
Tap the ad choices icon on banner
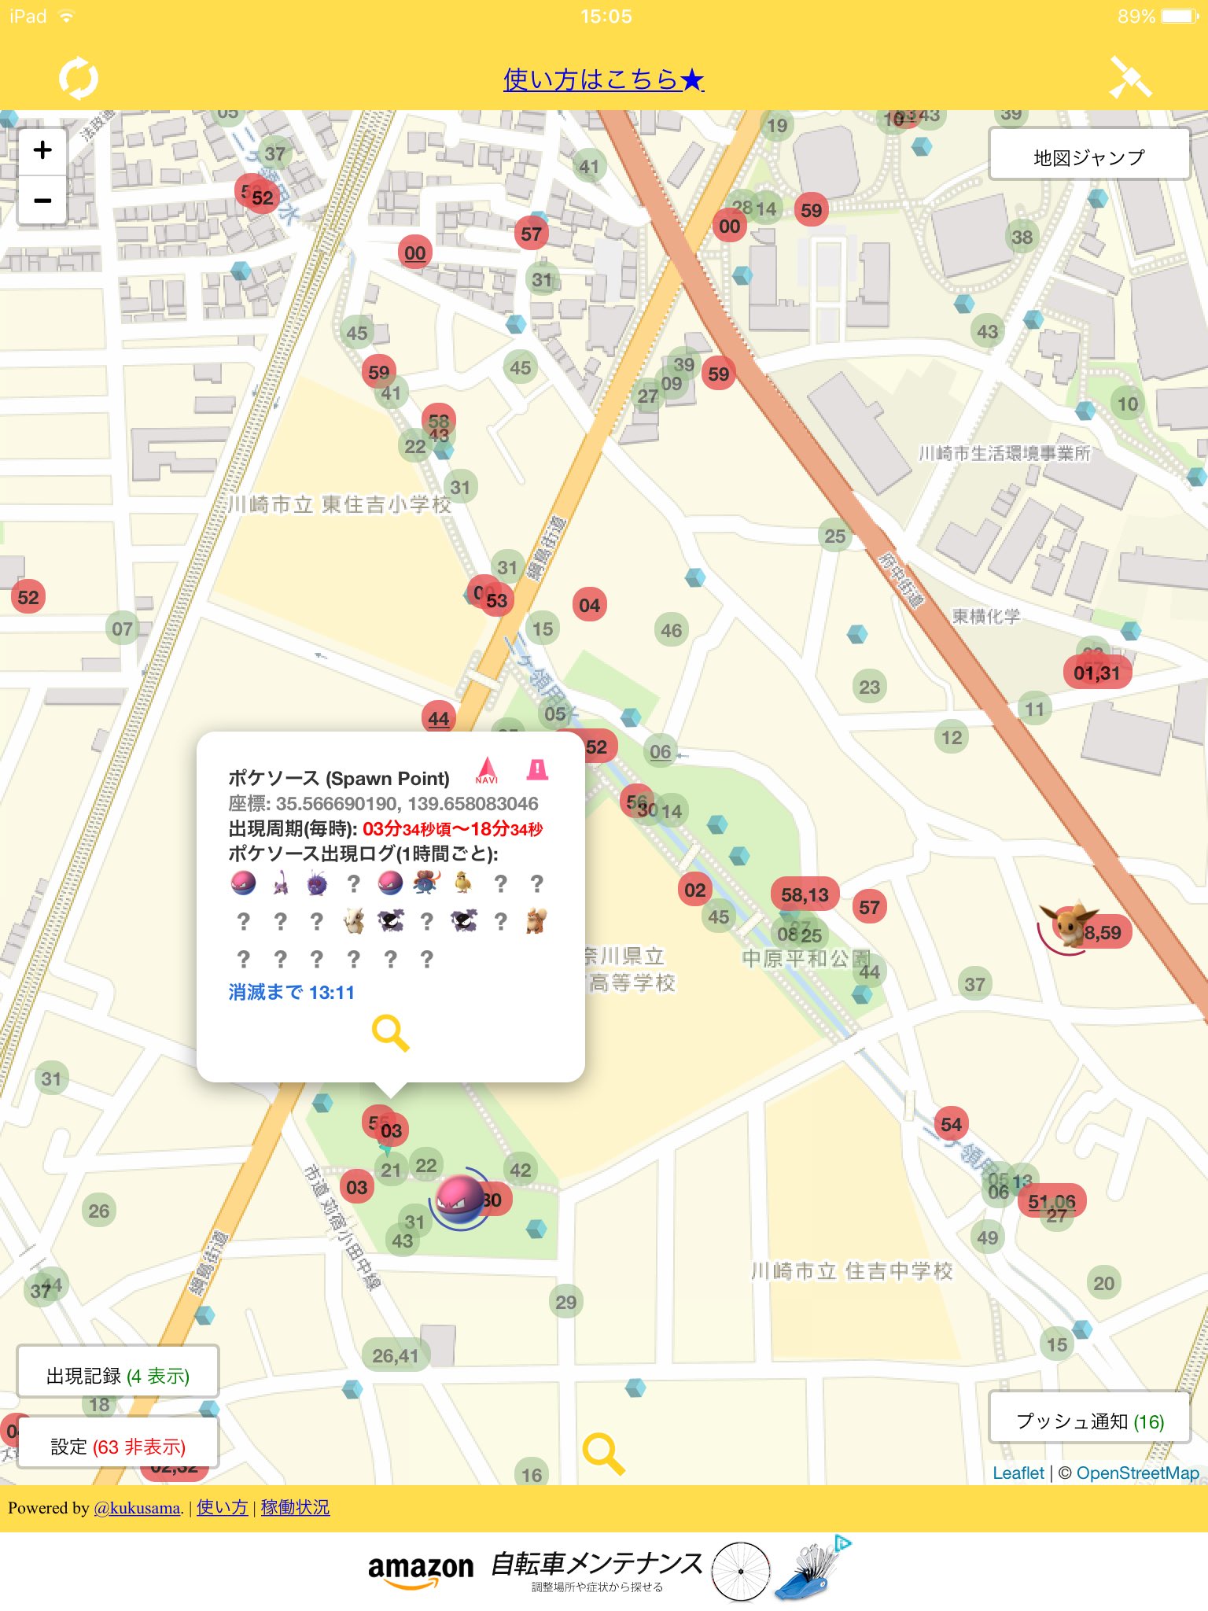pyautogui.click(x=842, y=1543)
